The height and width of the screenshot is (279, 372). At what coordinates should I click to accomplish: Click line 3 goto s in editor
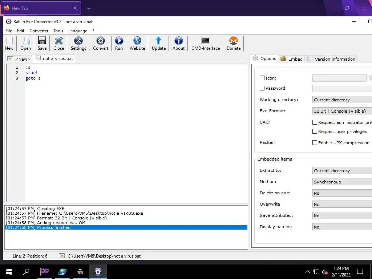33,78
